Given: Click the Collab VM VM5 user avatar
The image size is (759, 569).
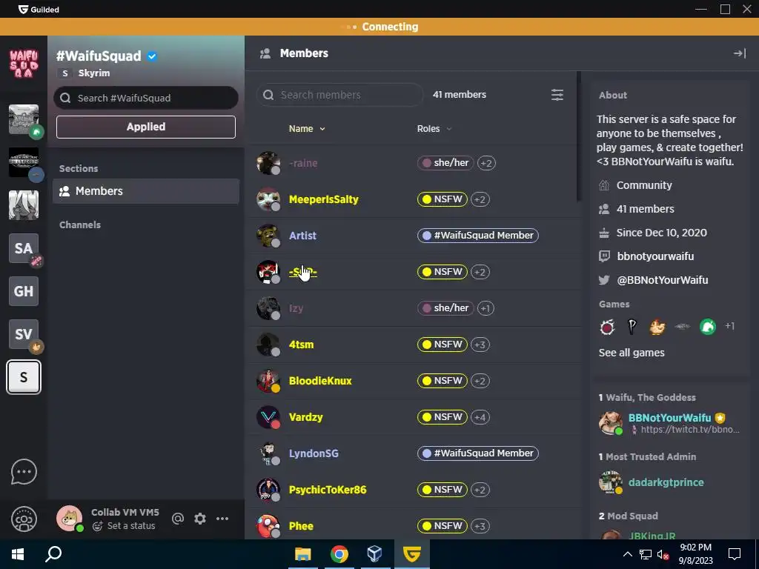Looking at the screenshot, I should click(69, 519).
